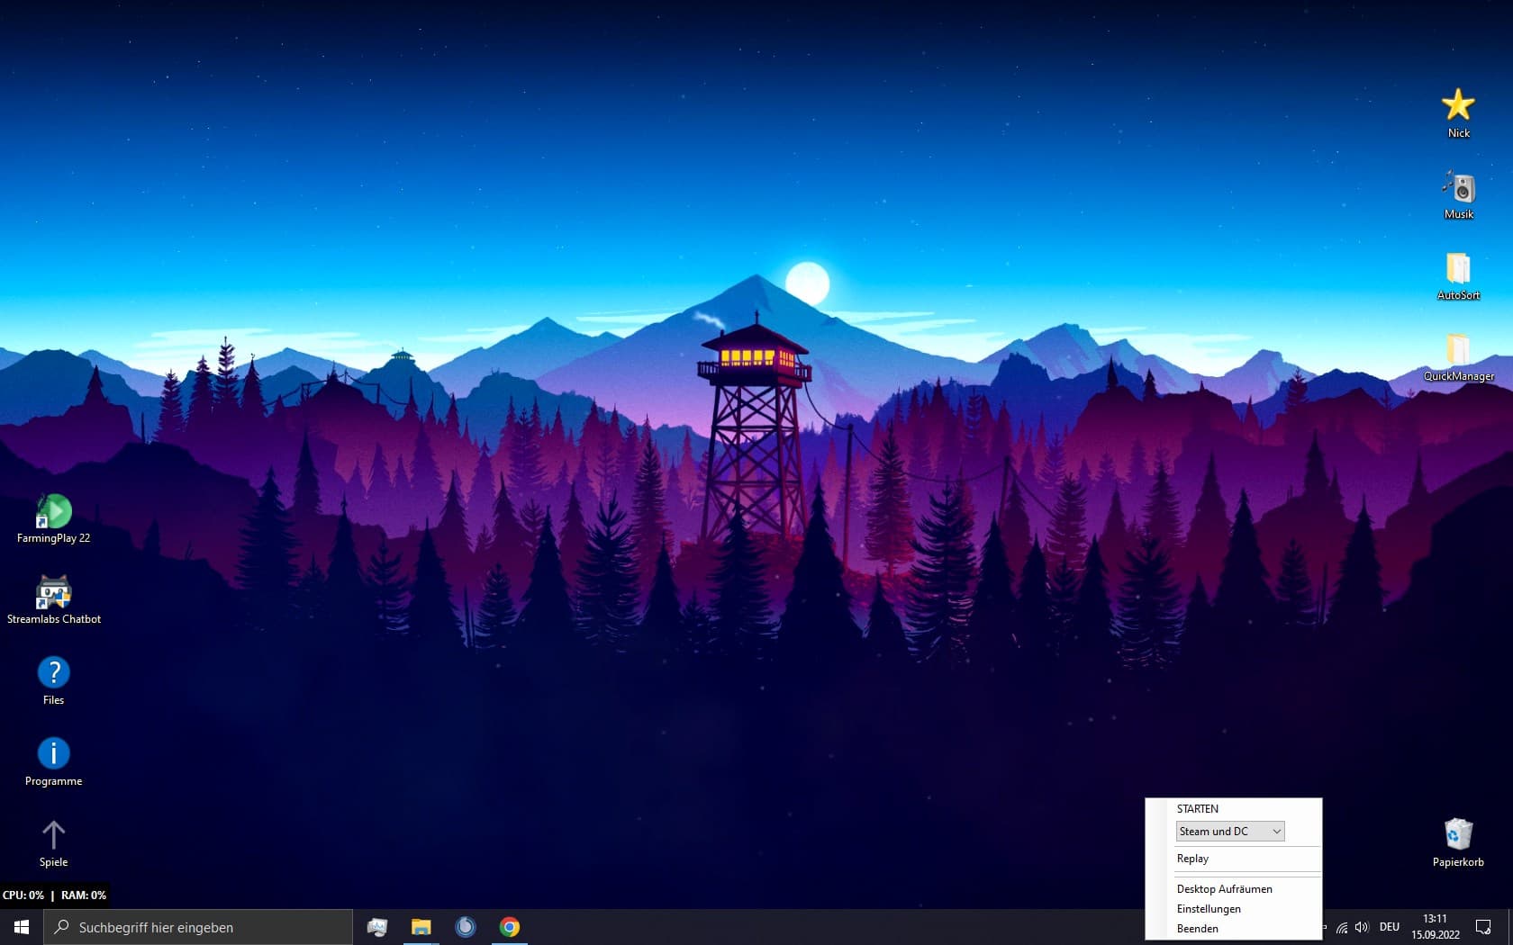The width and height of the screenshot is (1513, 945).
Task: Open the first pinned taskbar app
Action: [376, 927]
